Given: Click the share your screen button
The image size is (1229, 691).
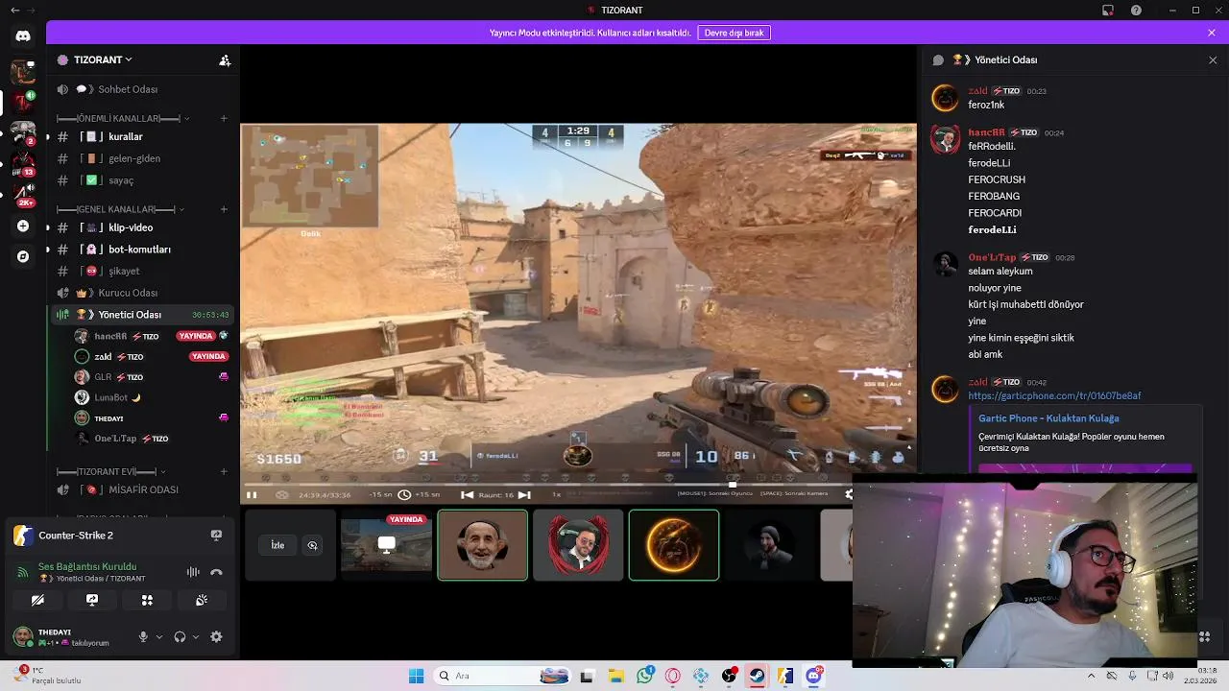Looking at the screenshot, I should 92,600.
